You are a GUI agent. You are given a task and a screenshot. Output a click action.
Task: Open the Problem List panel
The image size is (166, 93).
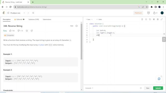click(x=13, y=13)
